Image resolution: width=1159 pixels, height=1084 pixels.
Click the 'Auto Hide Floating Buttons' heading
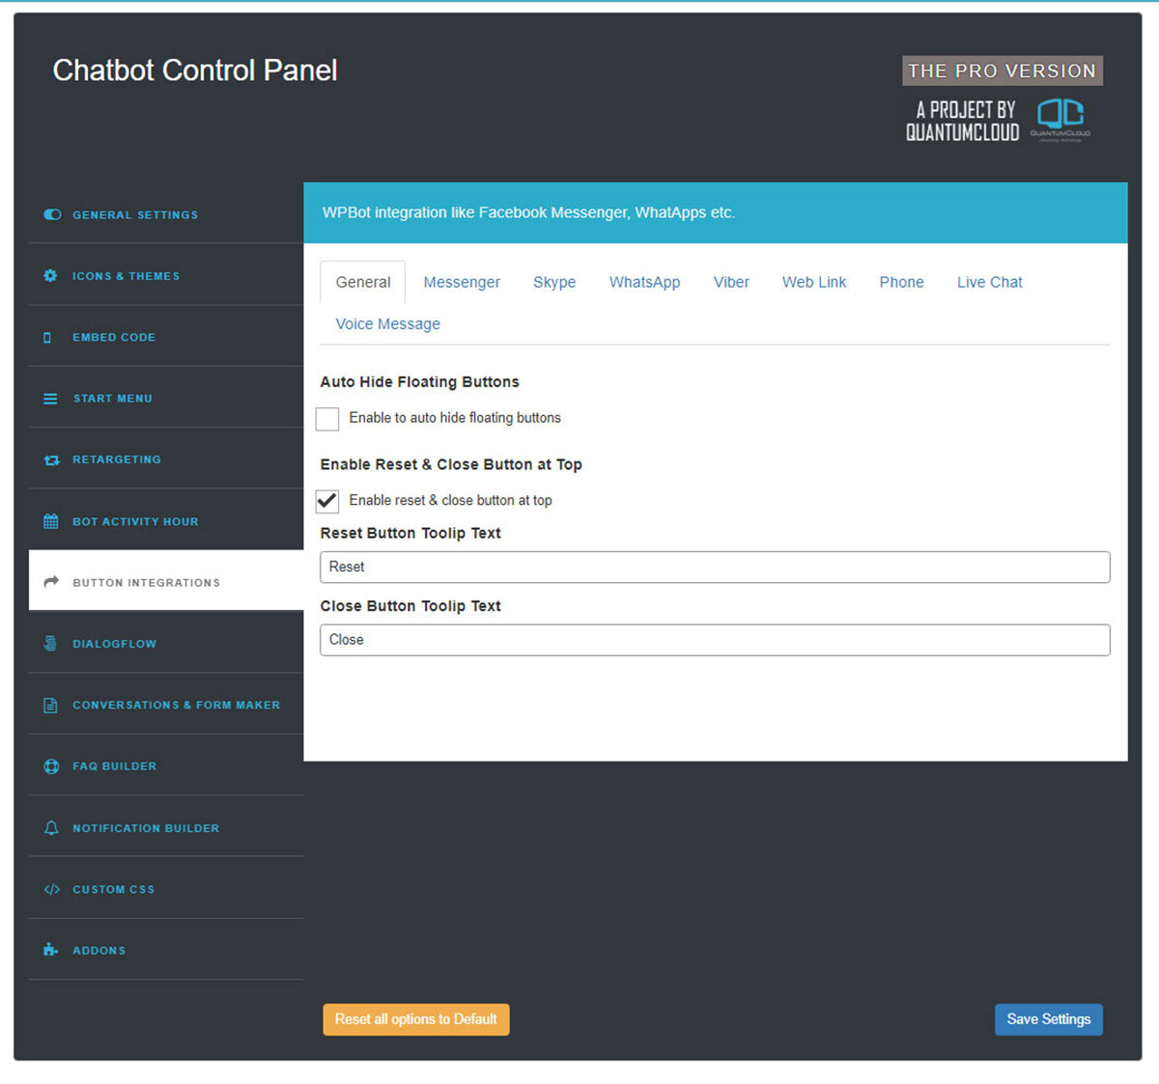click(420, 382)
